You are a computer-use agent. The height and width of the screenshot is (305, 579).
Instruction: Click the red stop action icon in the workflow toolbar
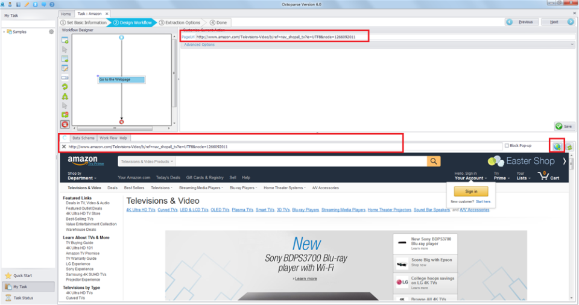pos(65,124)
